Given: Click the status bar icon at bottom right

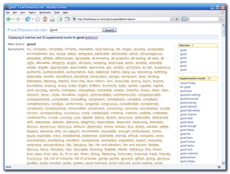Looking at the screenshot, I should click(219, 167).
